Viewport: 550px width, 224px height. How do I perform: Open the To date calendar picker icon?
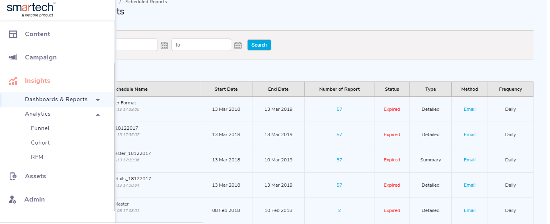(238, 45)
